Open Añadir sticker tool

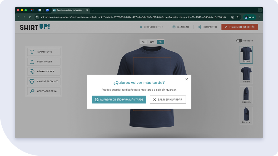pyautogui.click(x=44, y=71)
